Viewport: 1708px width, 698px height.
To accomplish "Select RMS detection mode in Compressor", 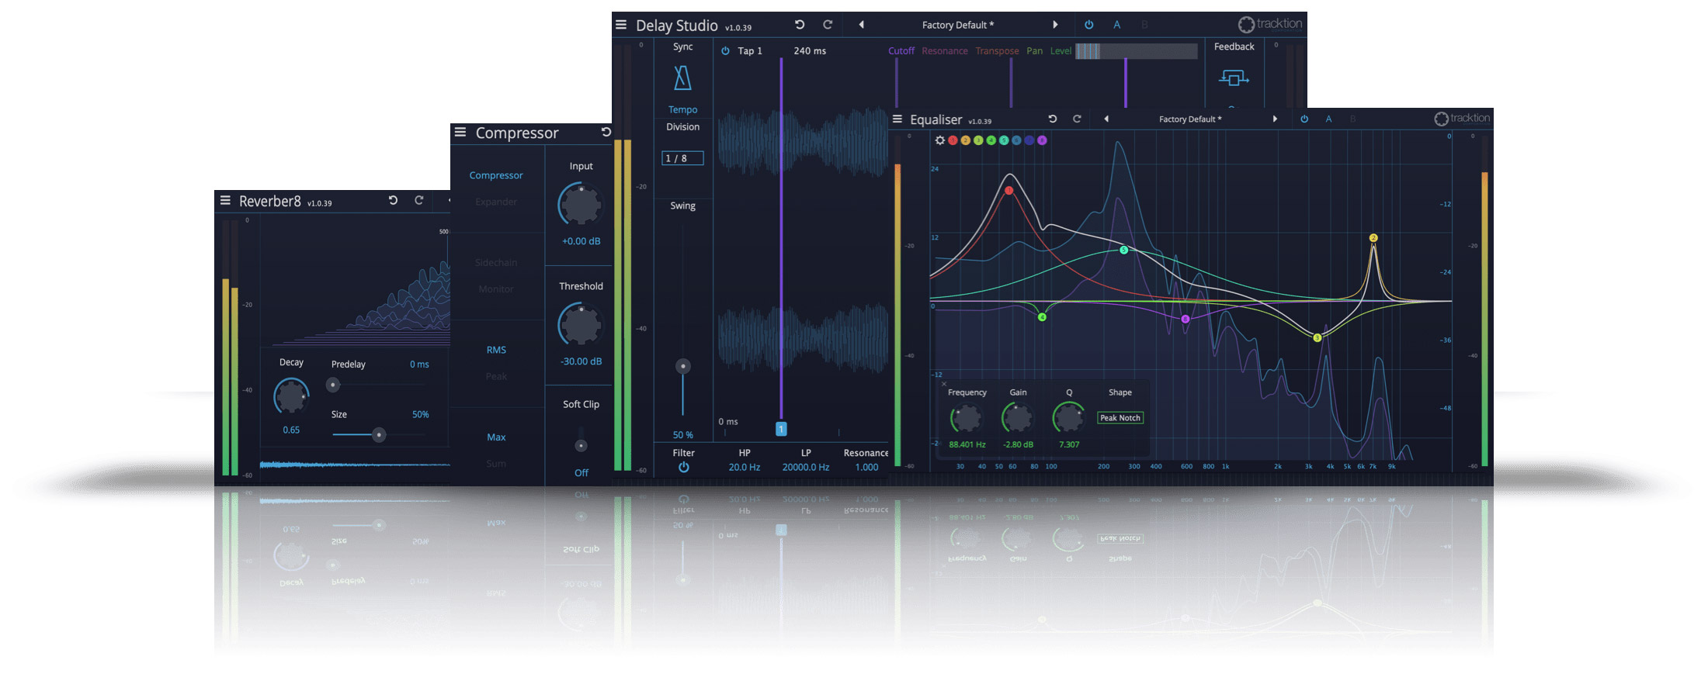I will pos(496,349).
